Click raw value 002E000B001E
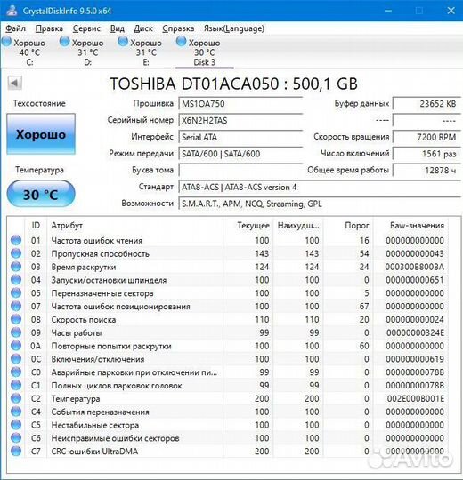The height and width of the screenshot is (480, 463). click(x=415, y=398)
